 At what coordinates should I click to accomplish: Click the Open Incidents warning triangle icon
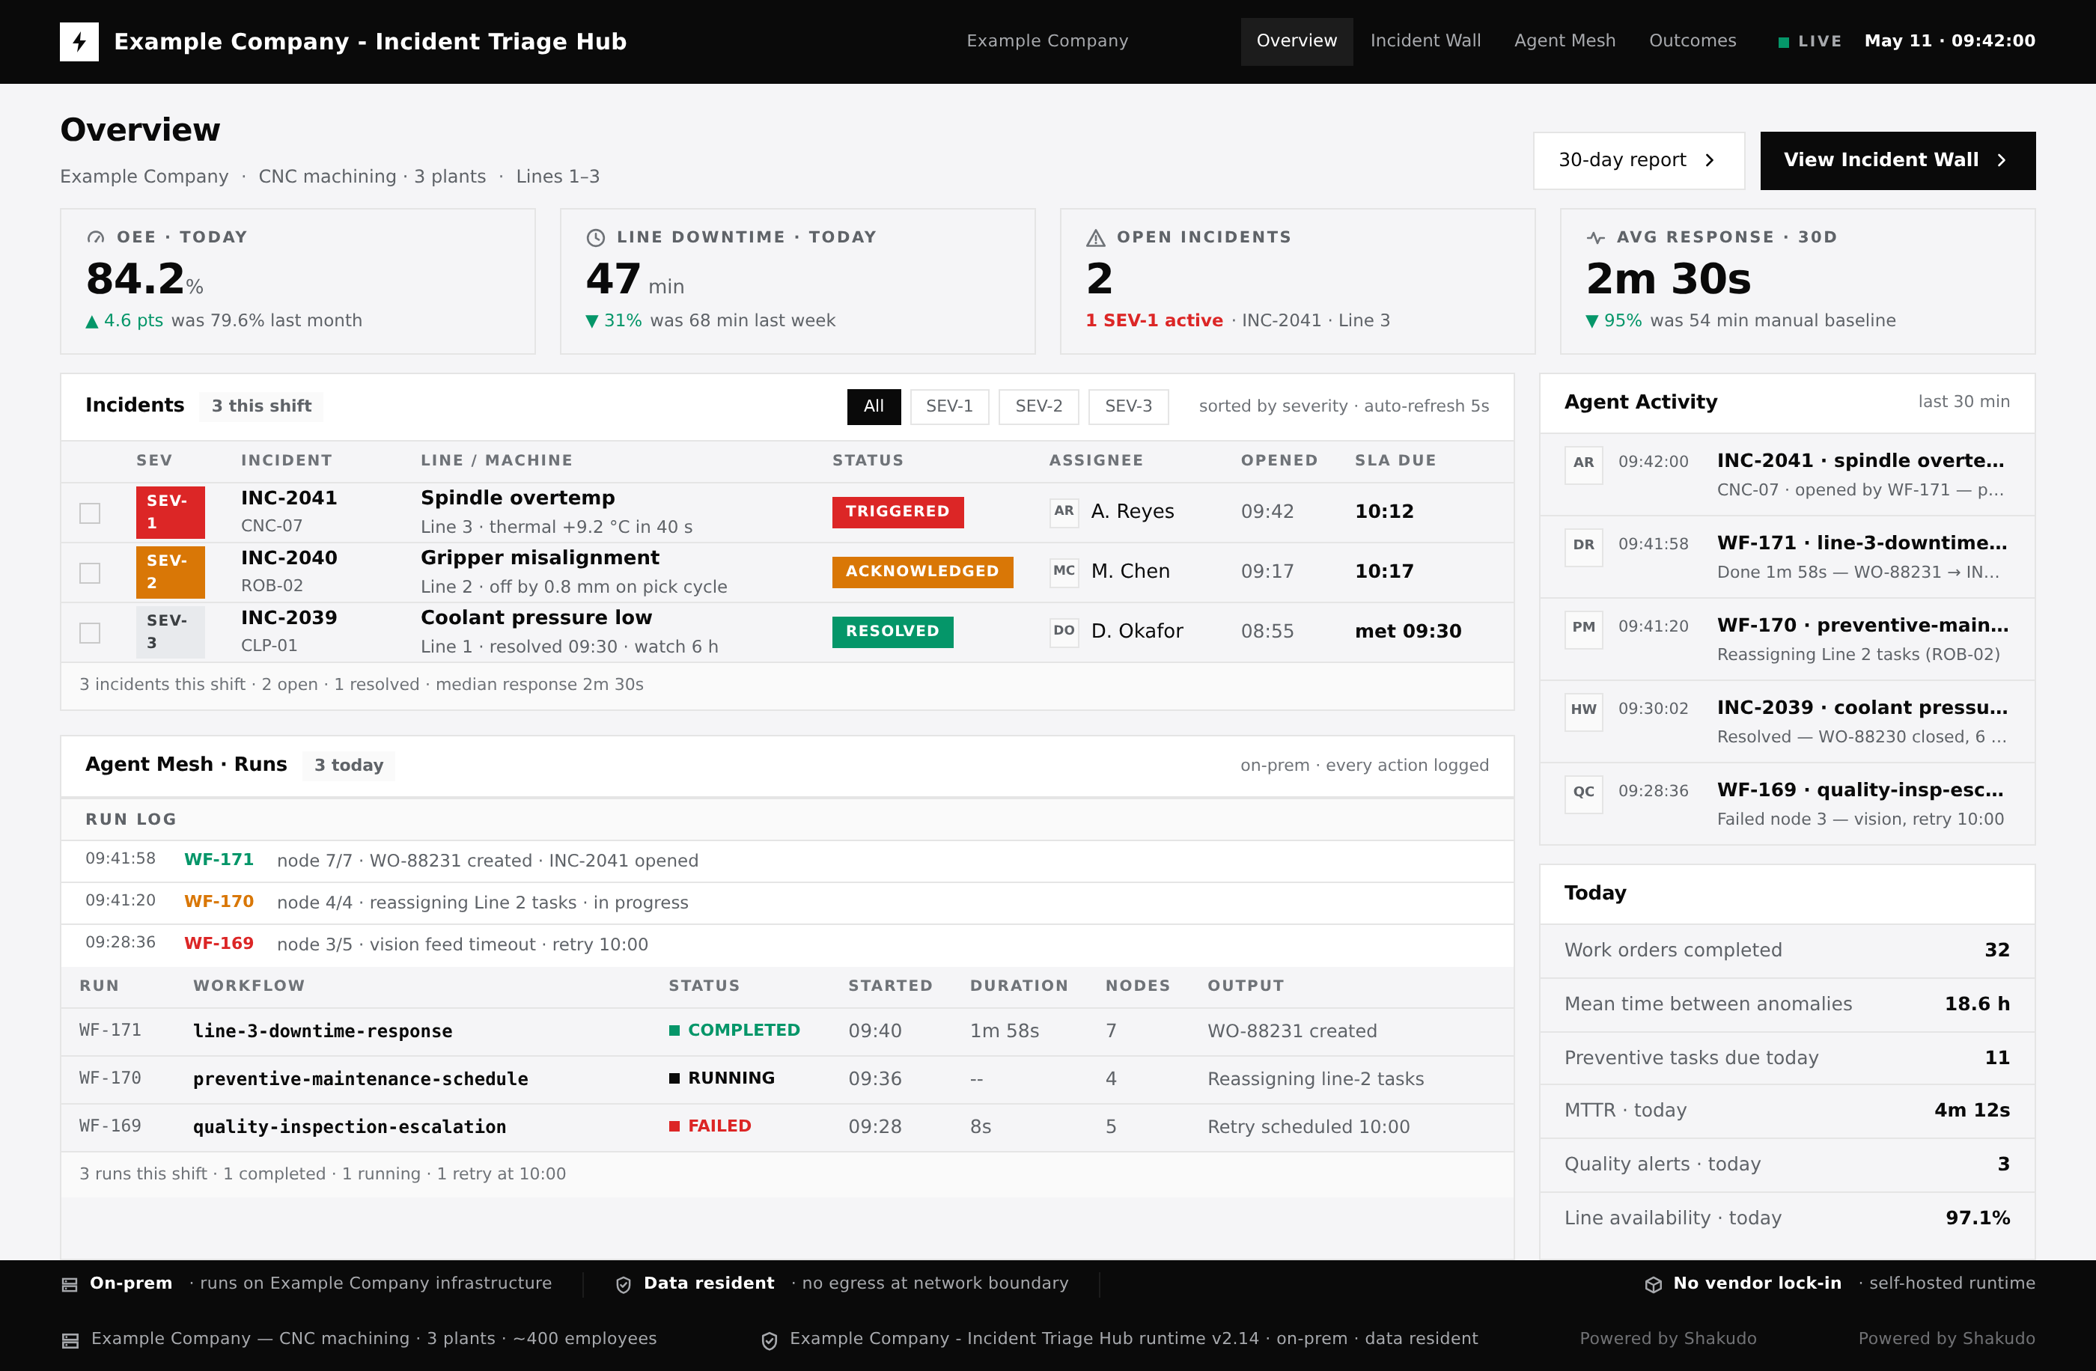coord(1096,238)
